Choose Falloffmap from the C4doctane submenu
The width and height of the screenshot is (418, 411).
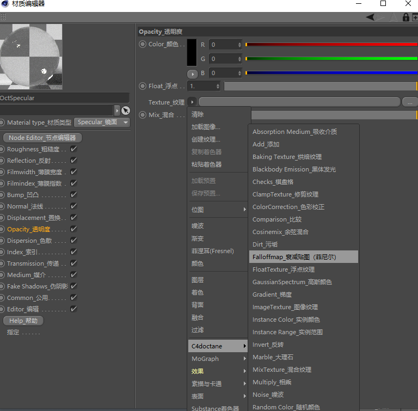point(303,257)
